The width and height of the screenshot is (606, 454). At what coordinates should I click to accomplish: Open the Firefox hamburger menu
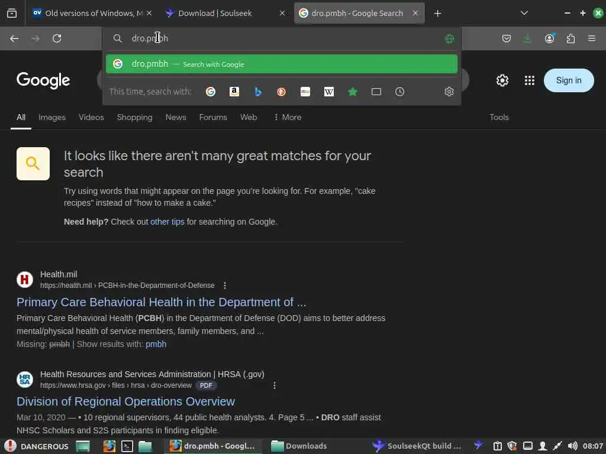coord(592,38)
